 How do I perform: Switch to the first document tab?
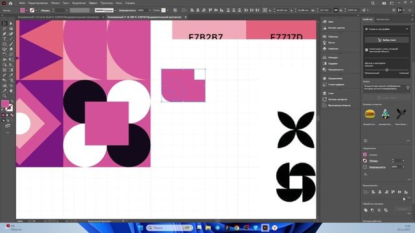click(58, 17)
